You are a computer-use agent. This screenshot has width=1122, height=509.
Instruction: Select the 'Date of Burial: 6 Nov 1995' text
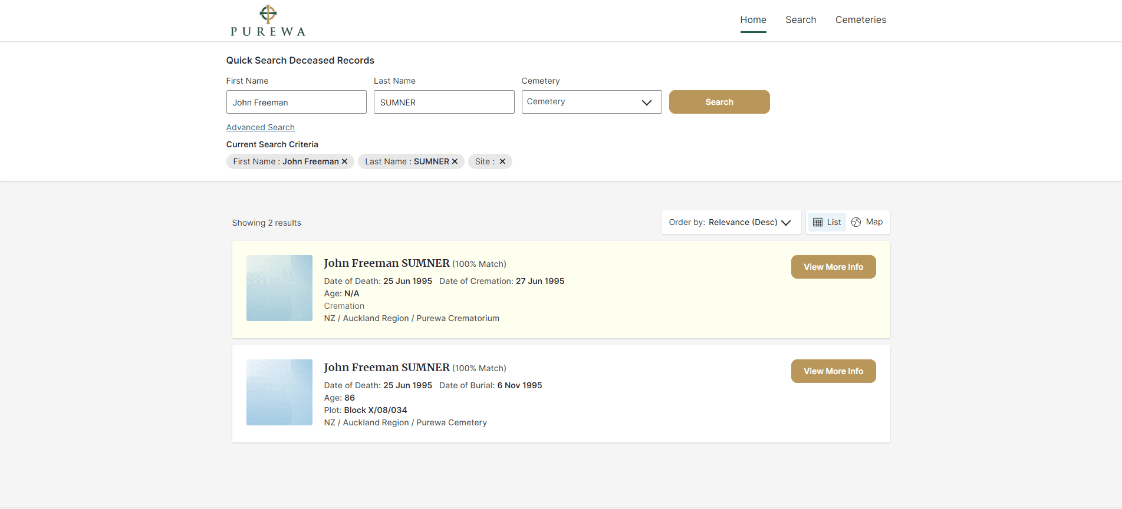tap(491, 385)
